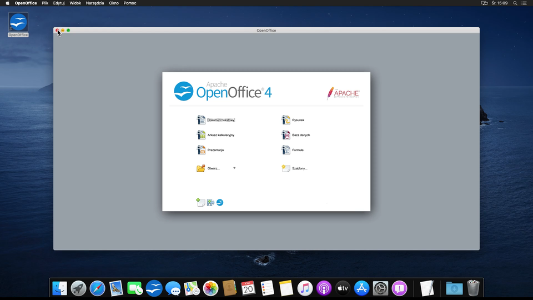Open System Preferences from the dock

coord(380,288)
